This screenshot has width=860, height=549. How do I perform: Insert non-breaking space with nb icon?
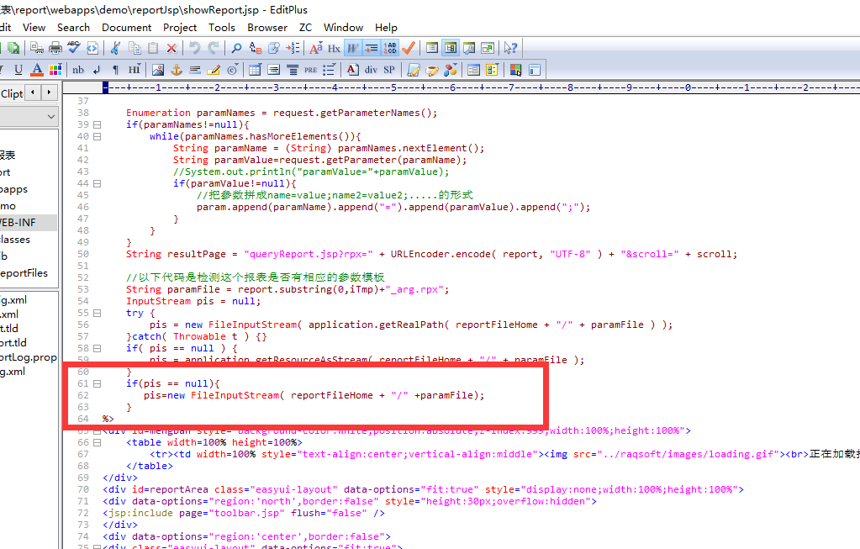(78, 70)
